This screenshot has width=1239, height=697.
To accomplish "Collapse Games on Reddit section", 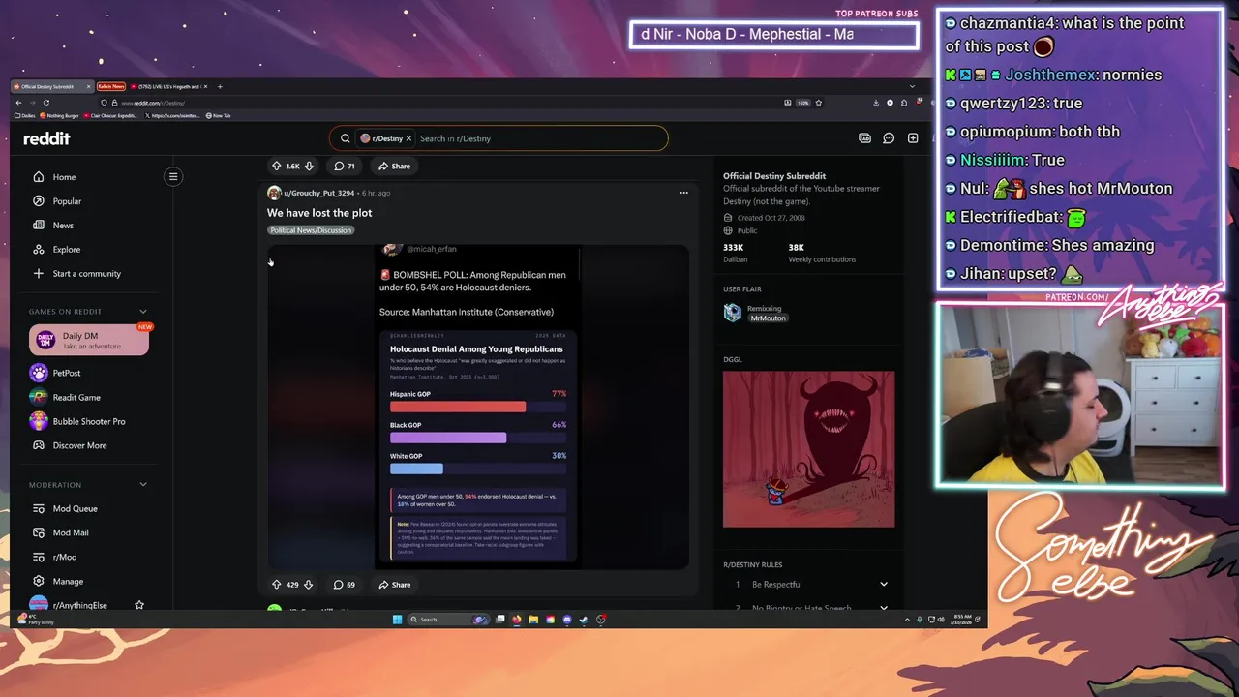I will pyautogui.click(x=143, y=312).
